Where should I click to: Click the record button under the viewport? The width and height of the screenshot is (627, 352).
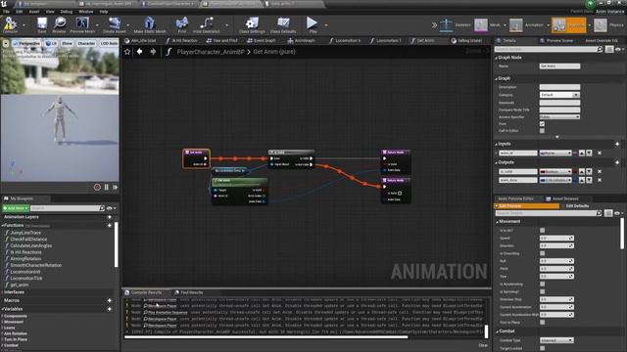[x=97, y=187]
